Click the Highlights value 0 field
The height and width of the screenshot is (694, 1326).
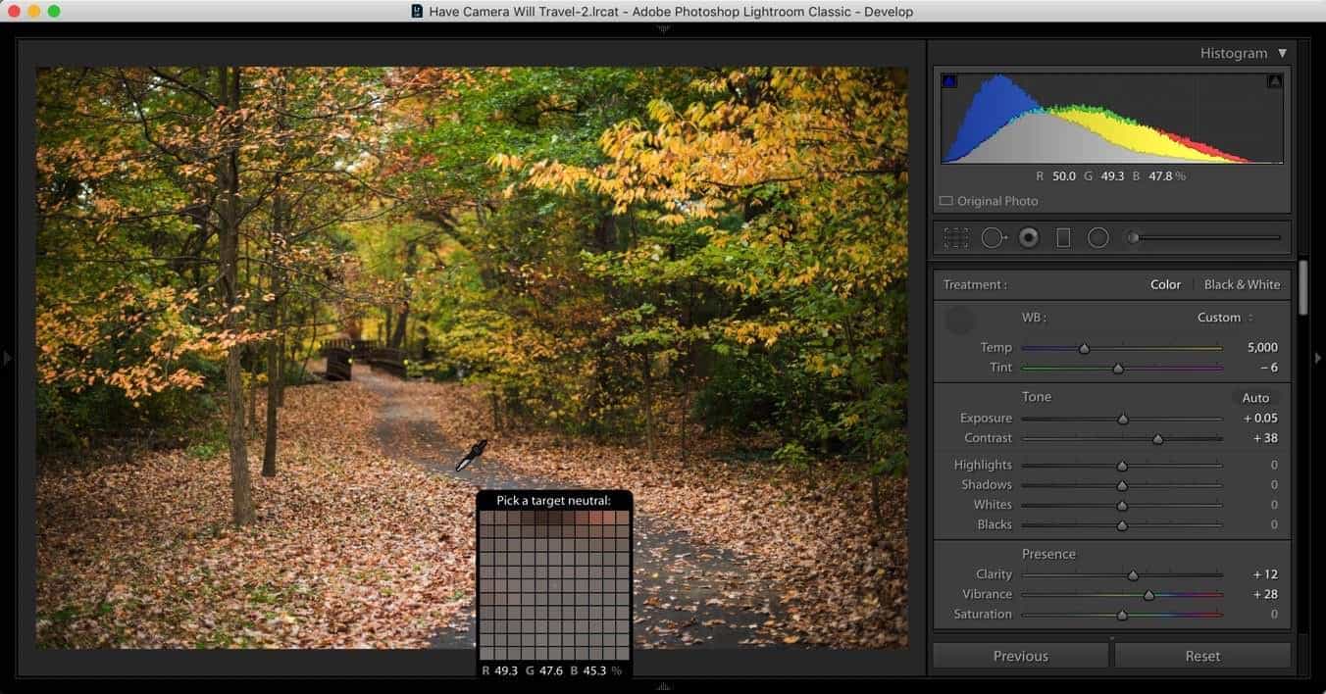pyautogui.click(x=1274, y=465)
